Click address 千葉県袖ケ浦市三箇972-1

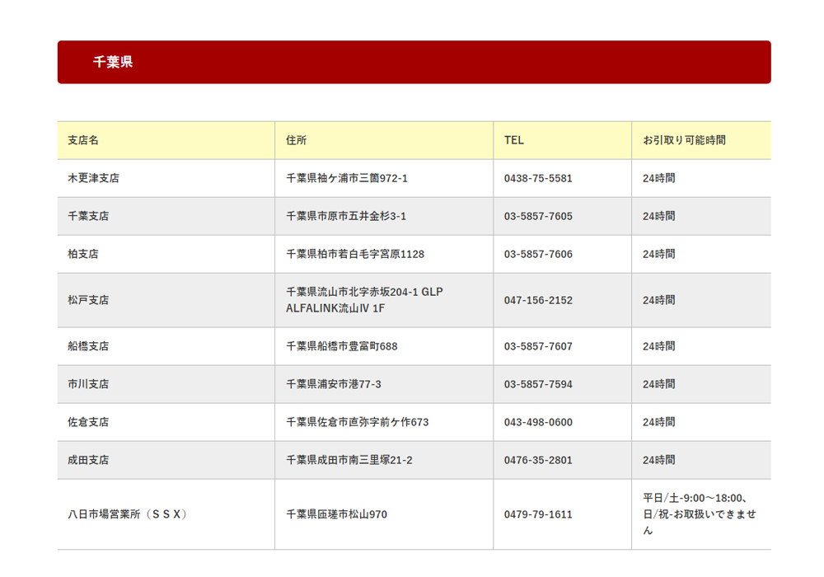tap(347, 178)
